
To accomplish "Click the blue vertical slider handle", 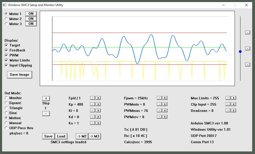I will [x=240, y=51].
